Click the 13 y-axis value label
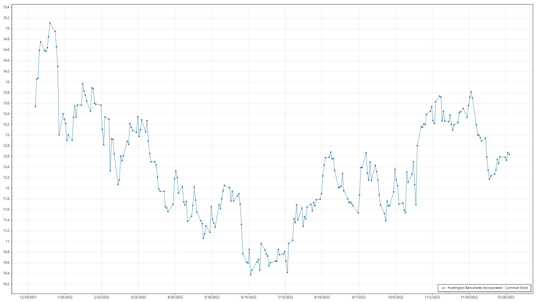537x302 pixels. 7,135
